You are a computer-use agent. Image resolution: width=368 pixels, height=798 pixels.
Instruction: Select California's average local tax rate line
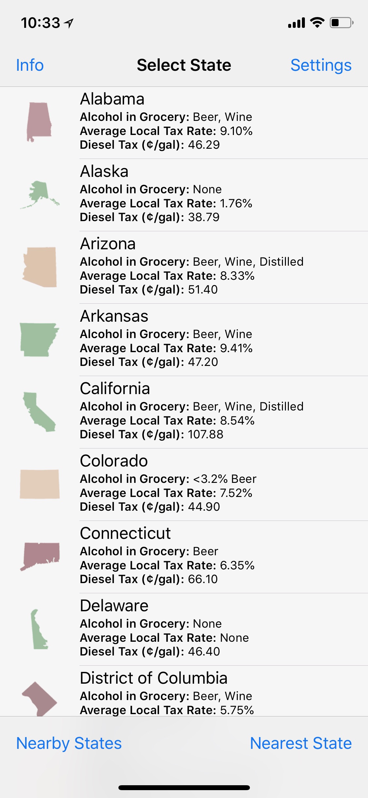167,421
